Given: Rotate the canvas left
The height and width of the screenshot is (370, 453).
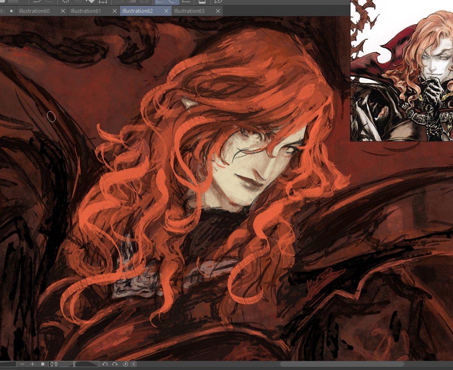Looking at the screenshot, I should point(105,364).
